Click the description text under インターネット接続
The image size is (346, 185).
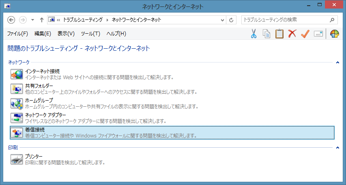pos(99,77)
